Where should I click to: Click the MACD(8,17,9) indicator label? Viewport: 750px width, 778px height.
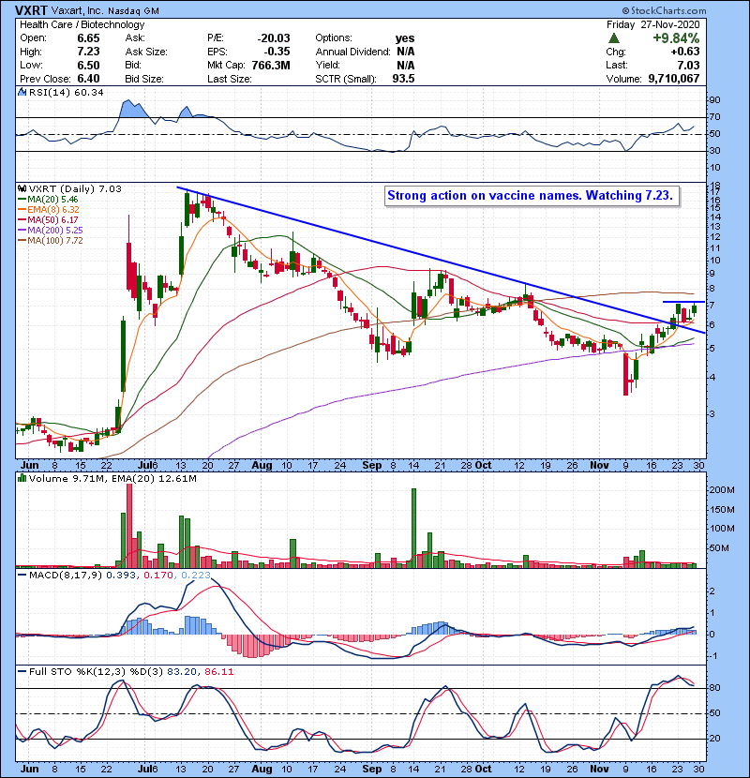click(x=66, y=576)
